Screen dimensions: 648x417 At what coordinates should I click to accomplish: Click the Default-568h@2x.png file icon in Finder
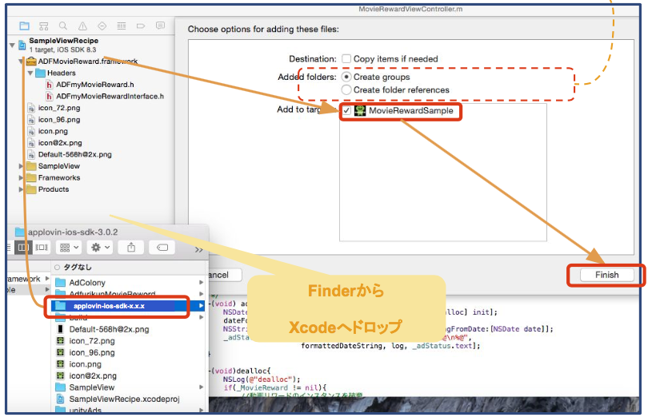click(60, 329)
